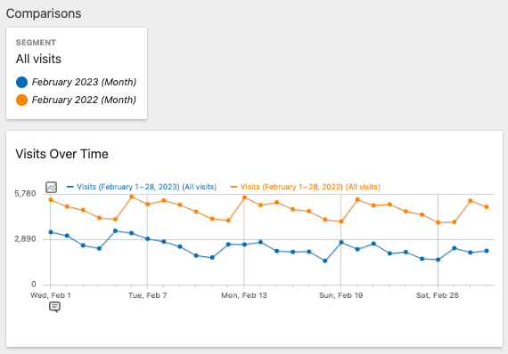508x354 pixels.
Task: Click the orange data point on Feb 25
Action: pos(438,222)
